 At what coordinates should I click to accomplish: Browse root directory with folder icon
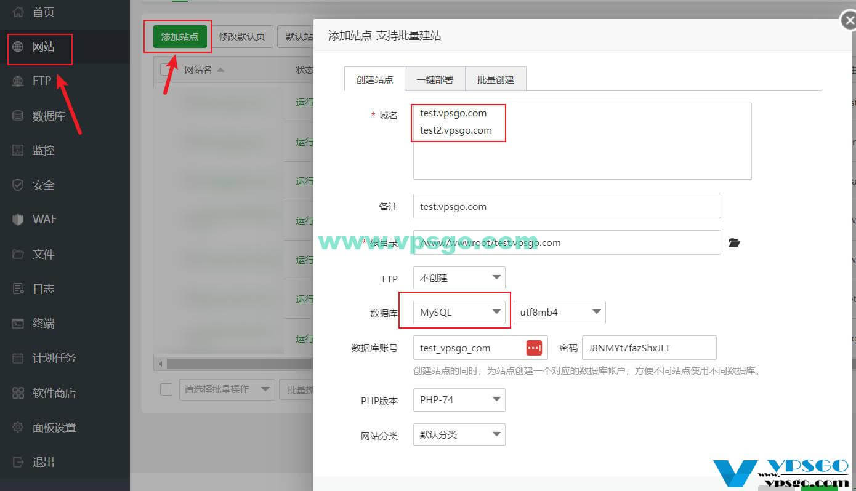tap(733, 242)
